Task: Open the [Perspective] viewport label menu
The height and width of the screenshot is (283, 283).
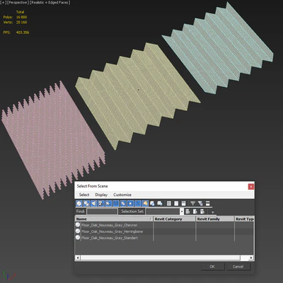Action: [18, 3]
